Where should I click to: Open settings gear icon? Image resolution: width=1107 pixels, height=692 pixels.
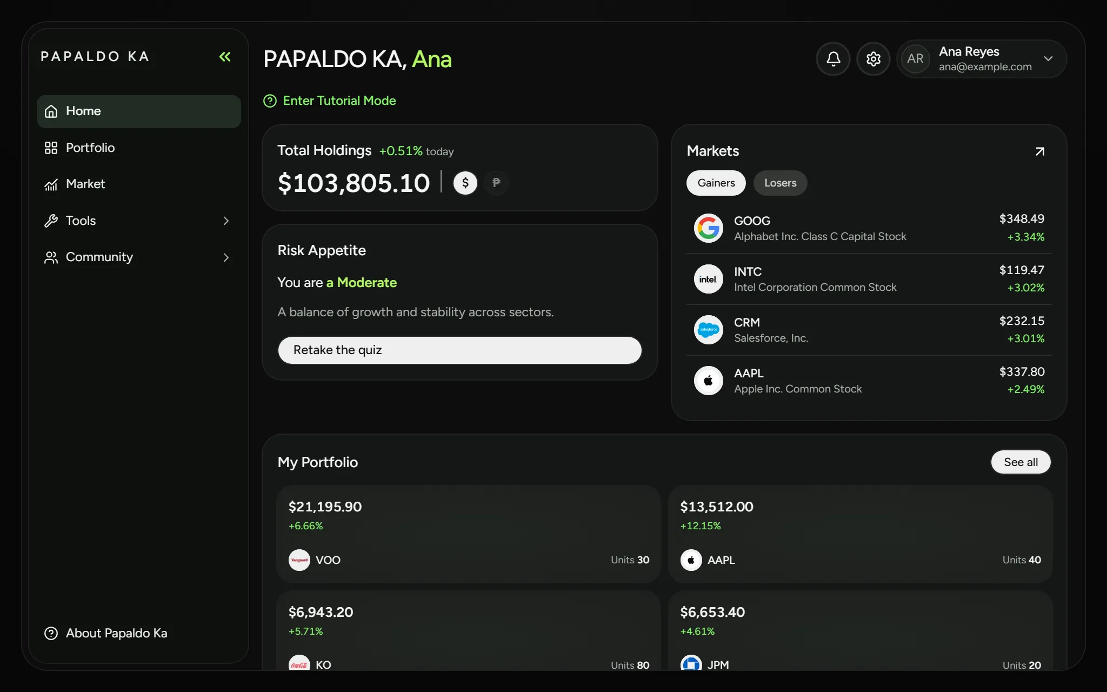pyautogui.click(x=873, y=59)
